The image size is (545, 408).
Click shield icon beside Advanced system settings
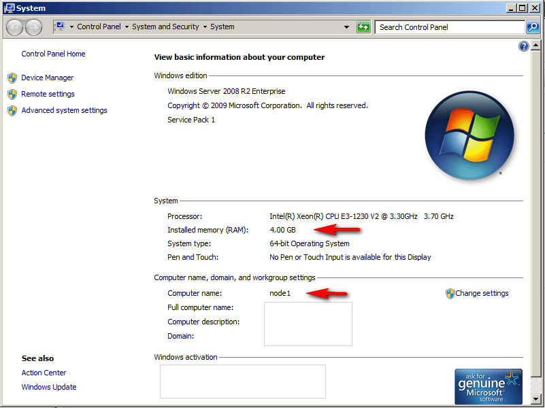click(x=12, y=111)
